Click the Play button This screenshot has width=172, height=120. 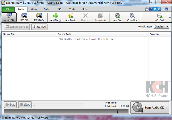point(10,104)
